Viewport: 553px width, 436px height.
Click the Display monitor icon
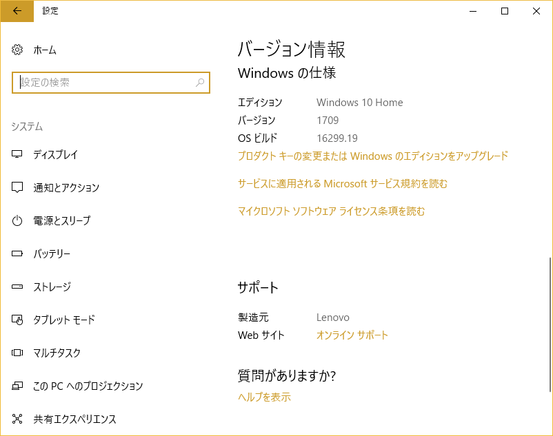pyautogui.click(x=17, y=154)
